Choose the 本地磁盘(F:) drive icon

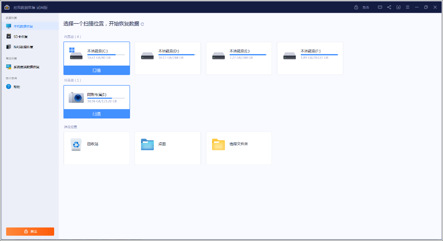click(290, 56)
